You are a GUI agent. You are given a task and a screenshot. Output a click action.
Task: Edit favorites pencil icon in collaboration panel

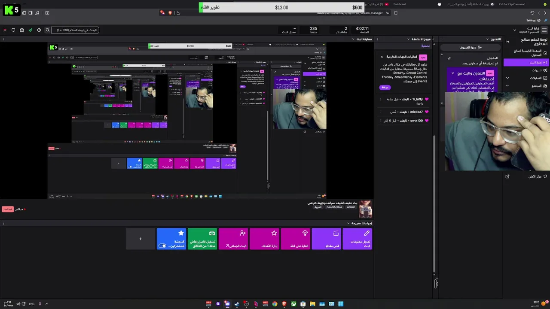449,59
